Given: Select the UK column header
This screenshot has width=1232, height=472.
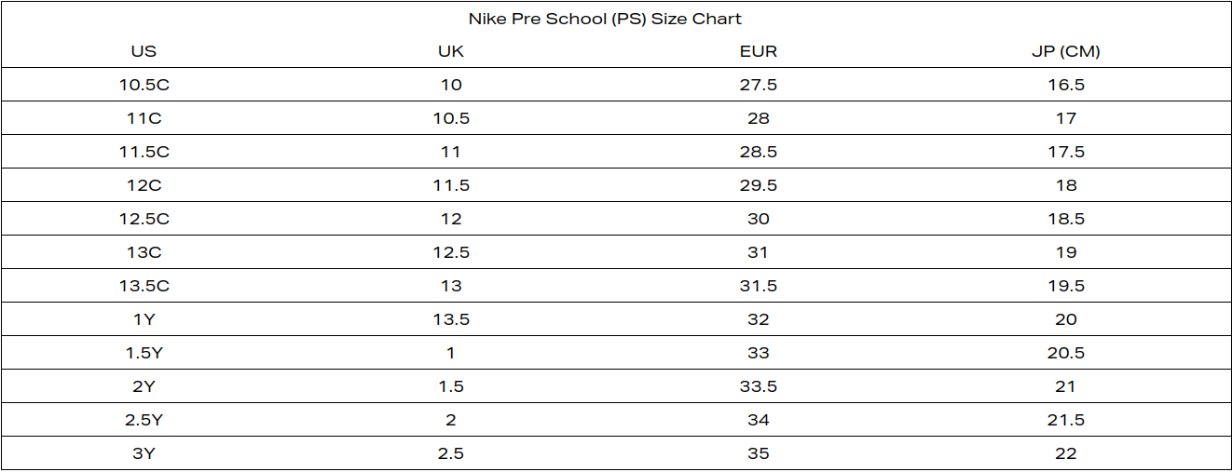Looking at the screenshot, I should pos(451,52).
